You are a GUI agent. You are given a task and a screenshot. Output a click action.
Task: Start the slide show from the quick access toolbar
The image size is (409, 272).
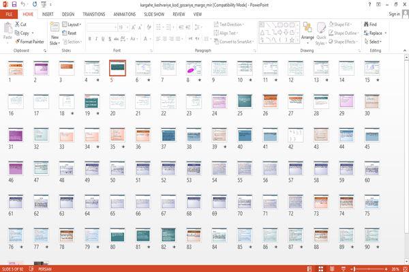(44, 5)
